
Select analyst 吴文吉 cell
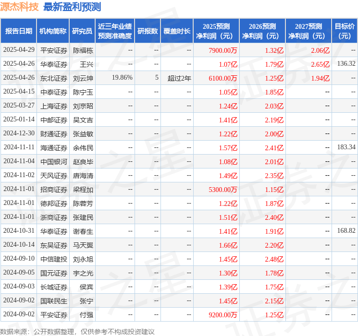(x=82, y=120)
